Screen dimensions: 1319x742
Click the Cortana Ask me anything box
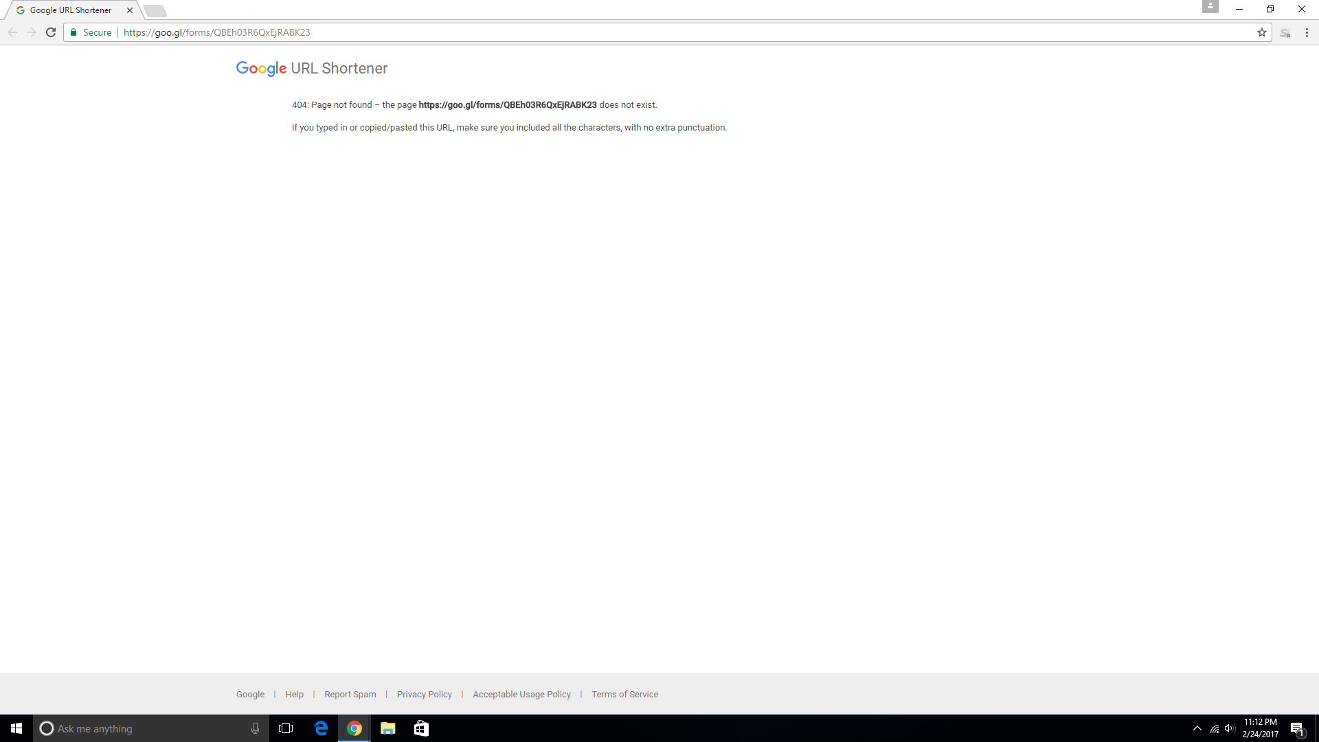pos(151,728)
